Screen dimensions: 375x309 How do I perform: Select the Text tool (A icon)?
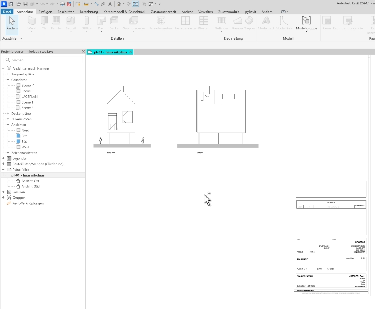[110, 4]
